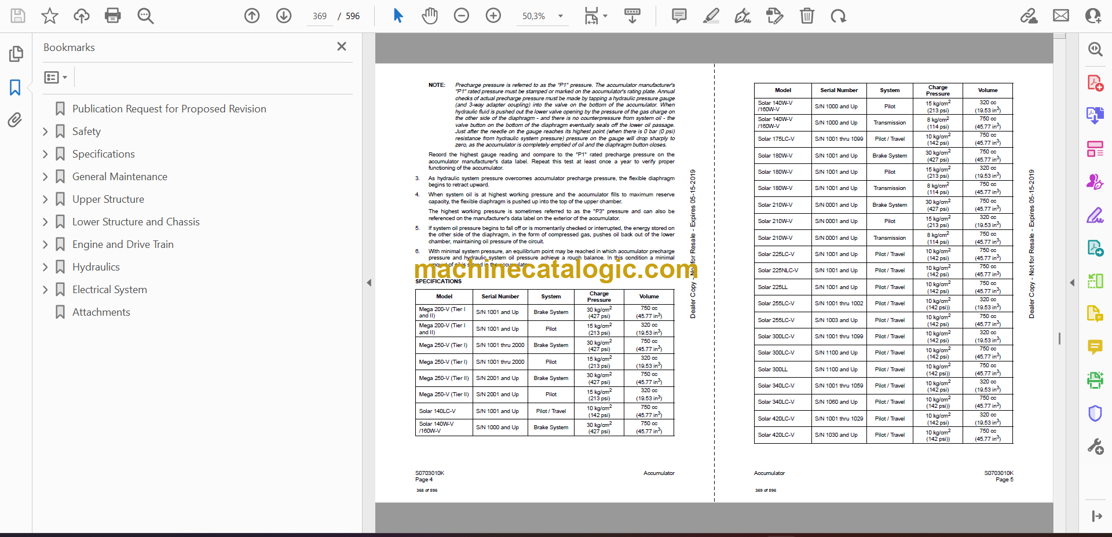Open the attachments paperclip panel
The width and height of the screenshot is (1112, 537).
pyautogui.click(x=15, y=120)
